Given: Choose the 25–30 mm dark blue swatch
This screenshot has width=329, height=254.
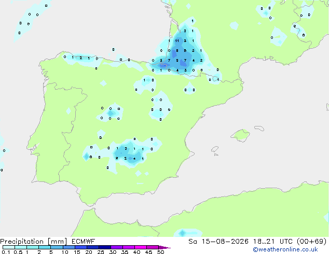Looking at the screenshot, I should pos(104,247).
